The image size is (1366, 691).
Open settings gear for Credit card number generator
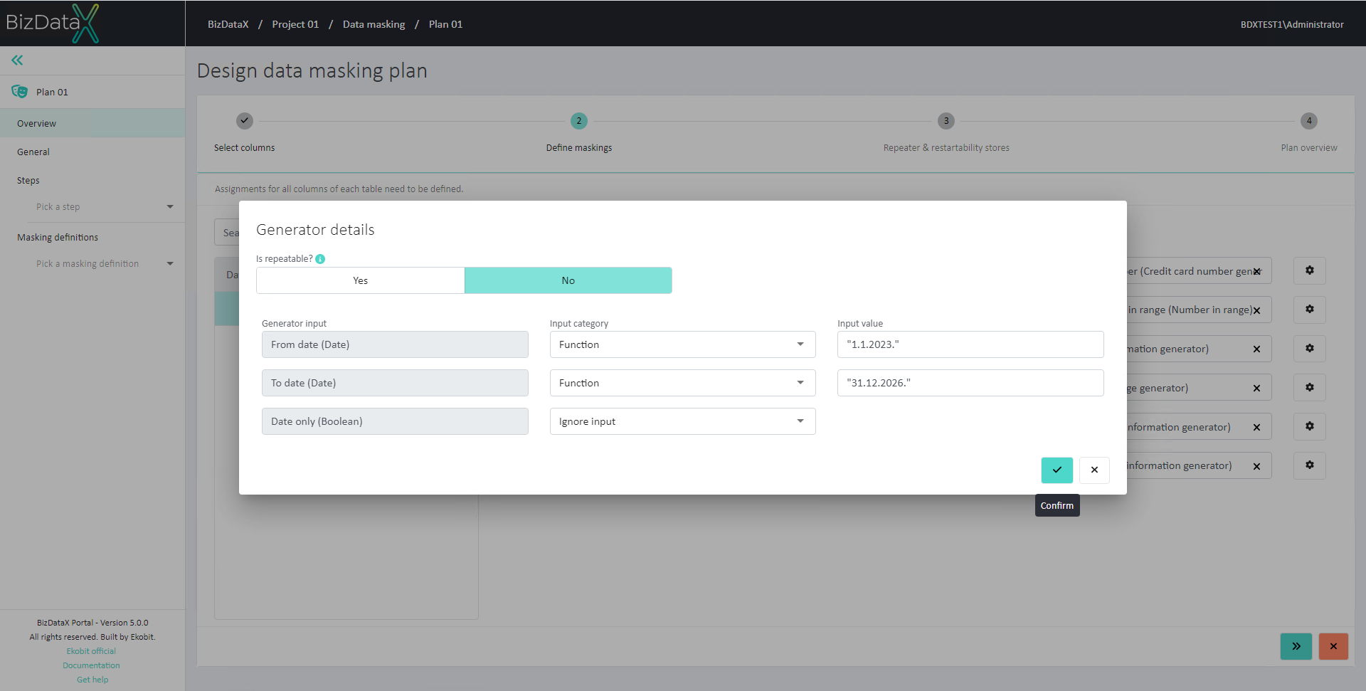(x=1309, y=270)
